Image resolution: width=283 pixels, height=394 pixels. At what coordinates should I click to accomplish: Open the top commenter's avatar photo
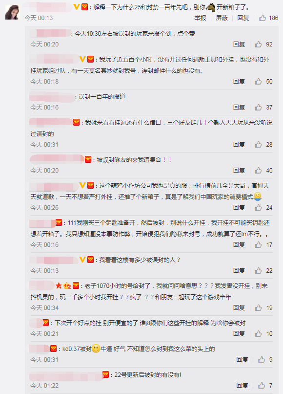[13, 12]
